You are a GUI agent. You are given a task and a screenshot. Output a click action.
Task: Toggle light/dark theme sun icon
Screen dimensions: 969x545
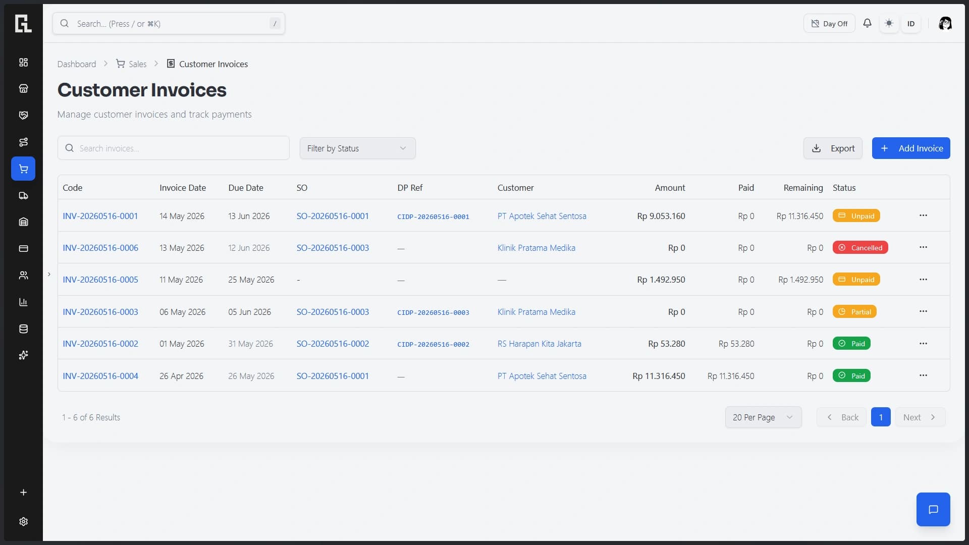point(889,23)
